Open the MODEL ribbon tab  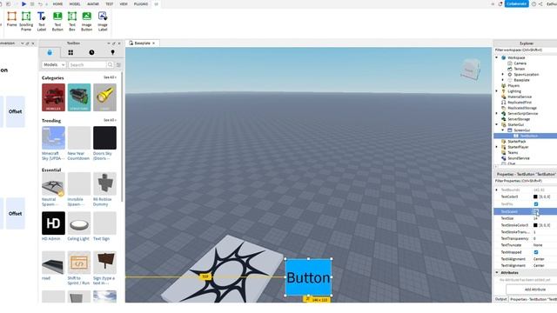(75, 3)
